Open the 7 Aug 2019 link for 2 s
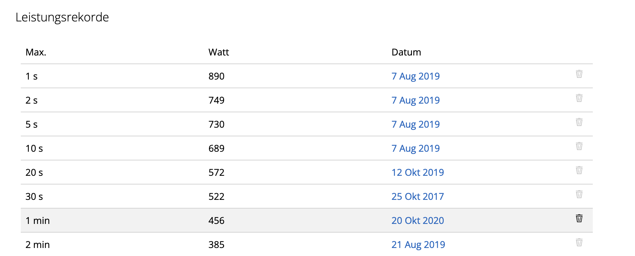The image size is (635, 256). pyautogui.click(x=415, y=100)
